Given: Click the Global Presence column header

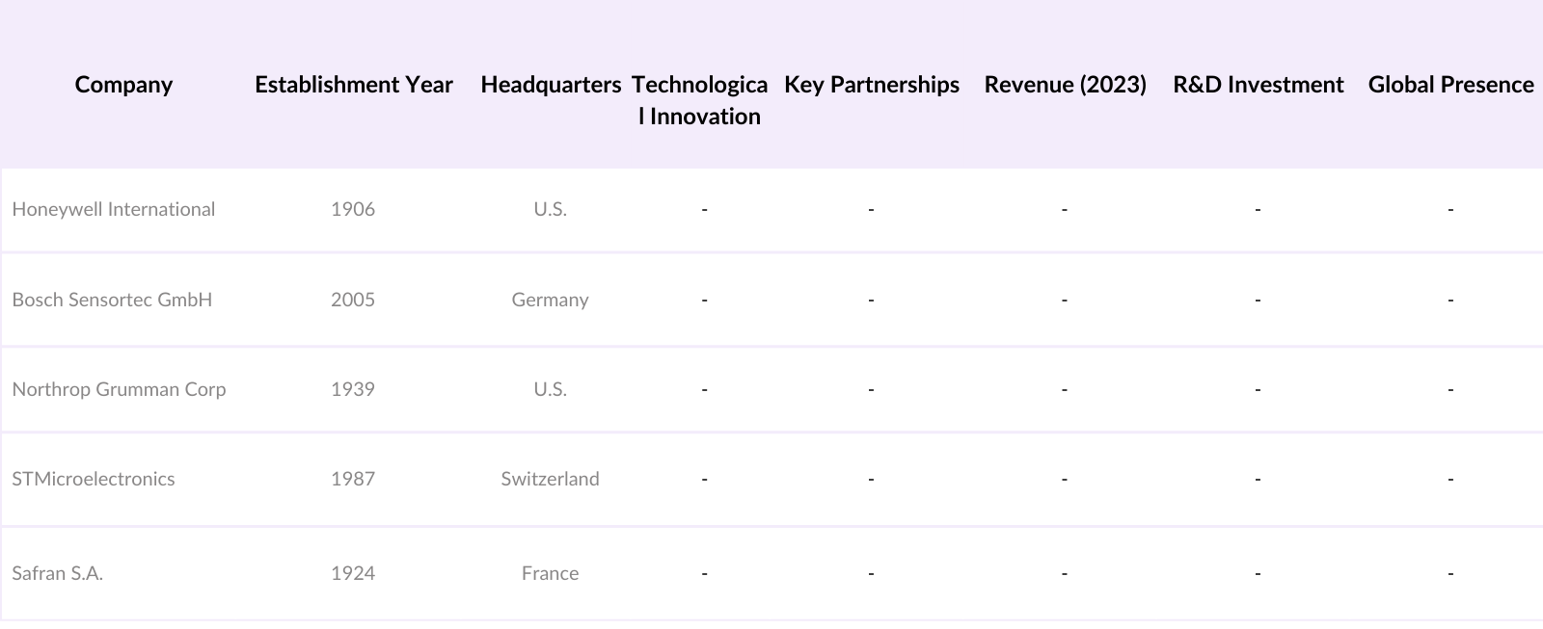Looking at the screenshot, I should [1450, 85].
